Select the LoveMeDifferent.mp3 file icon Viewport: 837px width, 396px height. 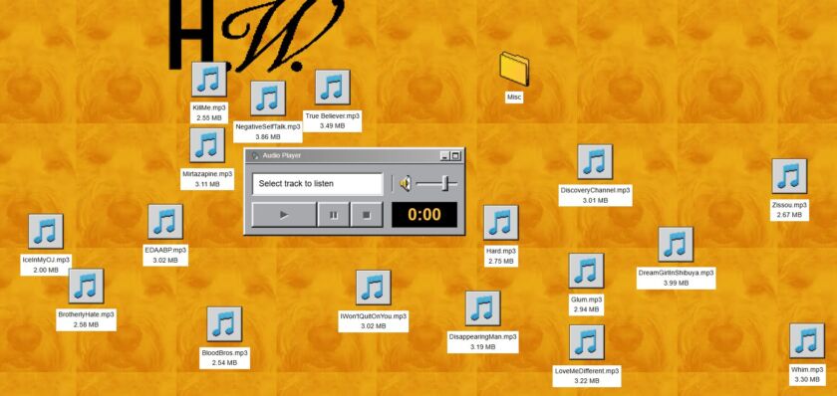[x=586, y=341]
